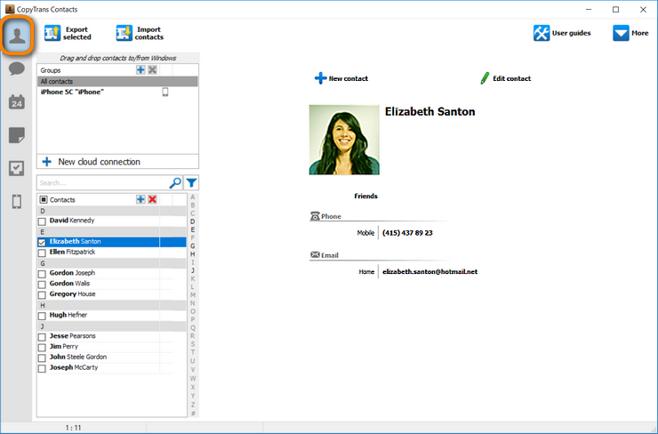Open the Reminders checkmark section in sidebar
The height and width of the screenshot is (434, 658).
click(17, 168)
